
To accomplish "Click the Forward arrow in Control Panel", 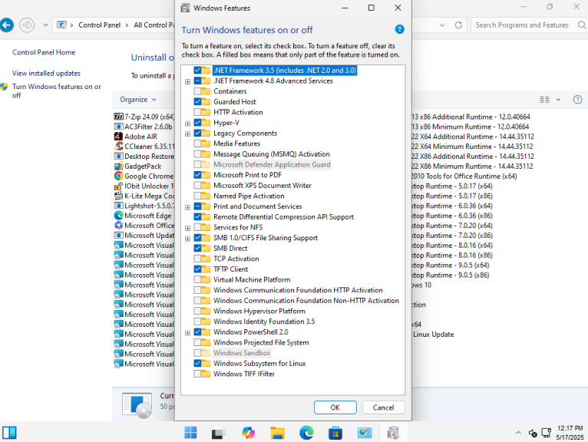I will tap(27, 25).
